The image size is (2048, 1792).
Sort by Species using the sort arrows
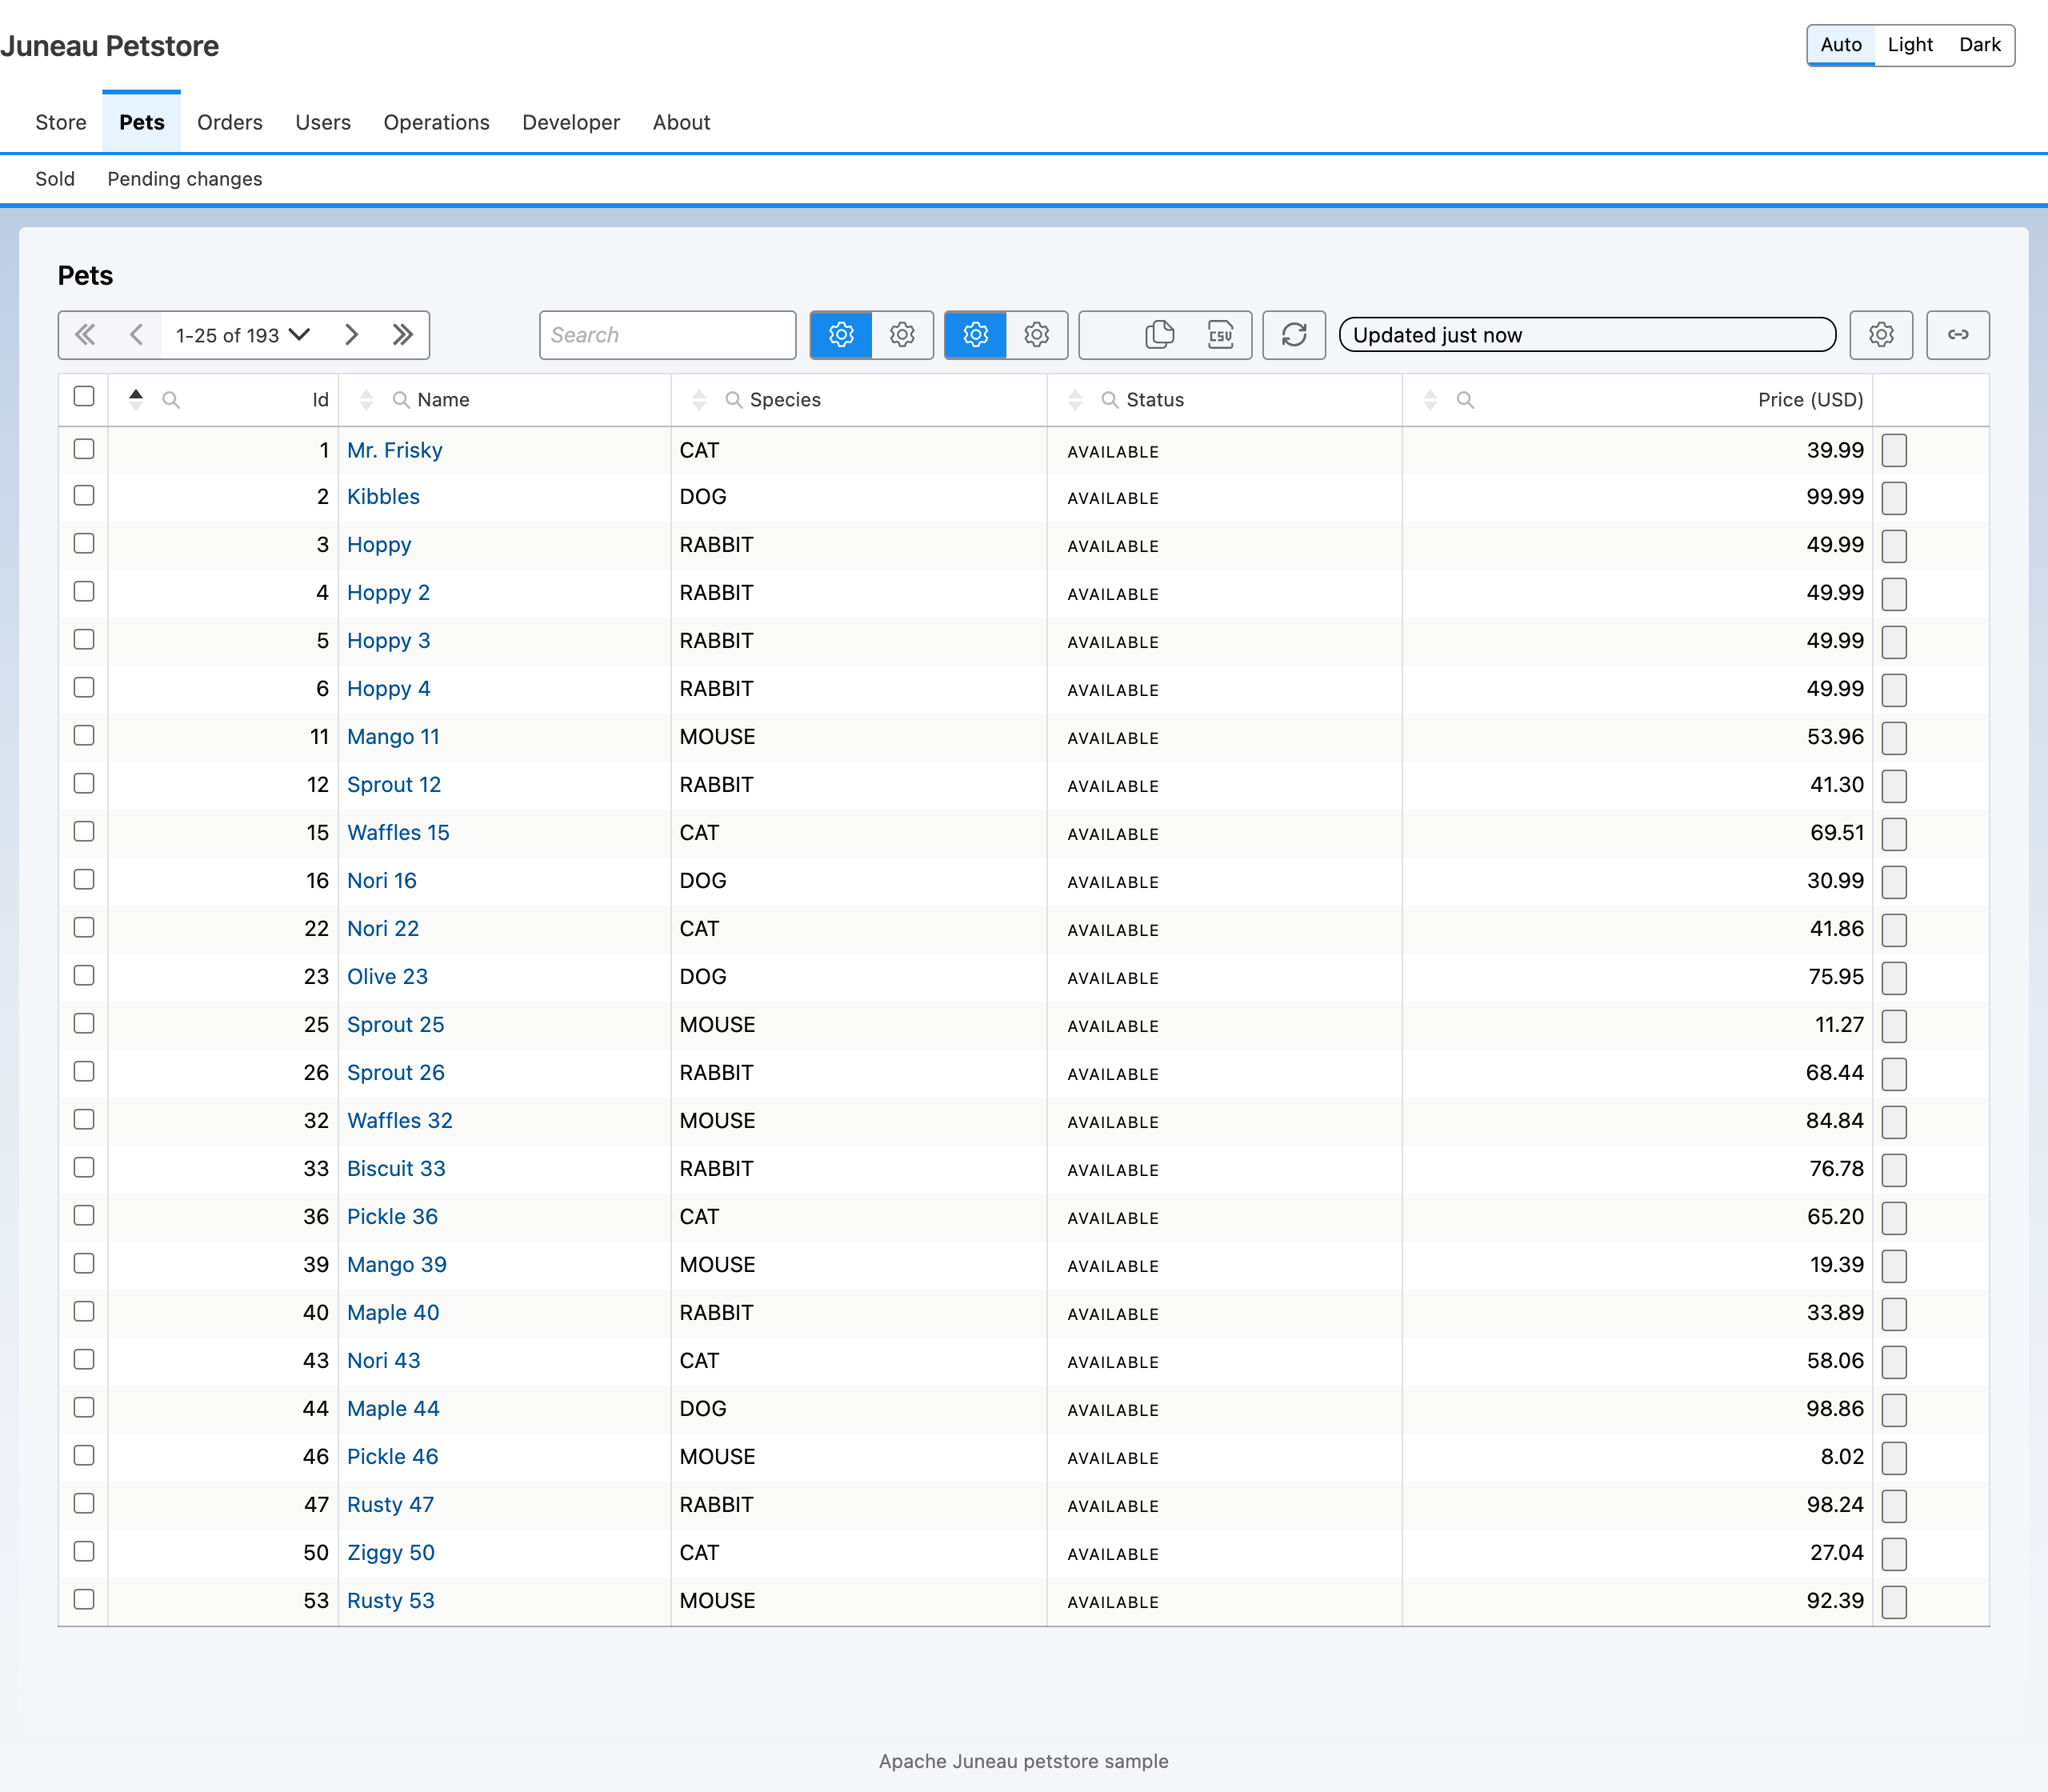point(699,399)
